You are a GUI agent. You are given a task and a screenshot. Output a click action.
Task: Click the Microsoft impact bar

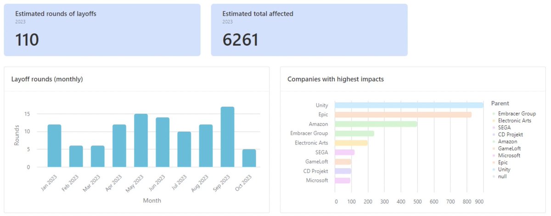343,180
